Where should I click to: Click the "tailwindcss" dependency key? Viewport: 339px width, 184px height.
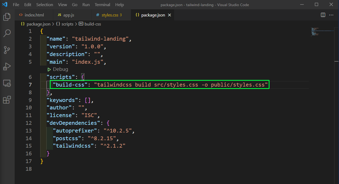tap(73, 146)
